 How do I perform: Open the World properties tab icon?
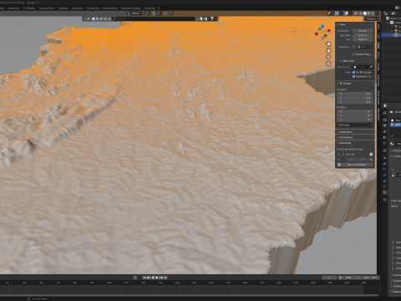click(384, 143)
